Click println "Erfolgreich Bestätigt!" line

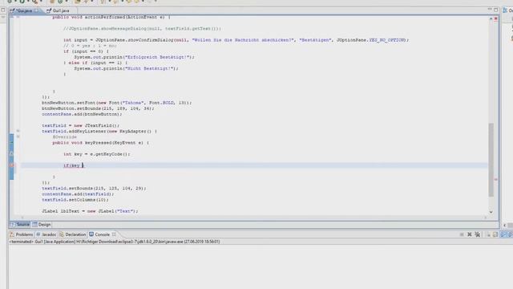tap(134, 57)
